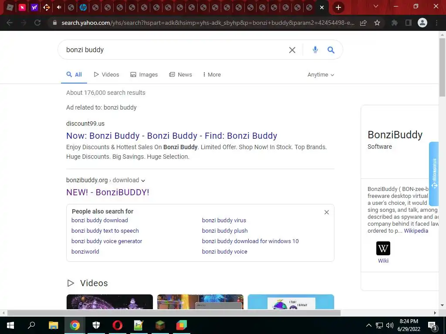
Task: Search bonzi buddy download for windows 10
Action: pos(250,241)
